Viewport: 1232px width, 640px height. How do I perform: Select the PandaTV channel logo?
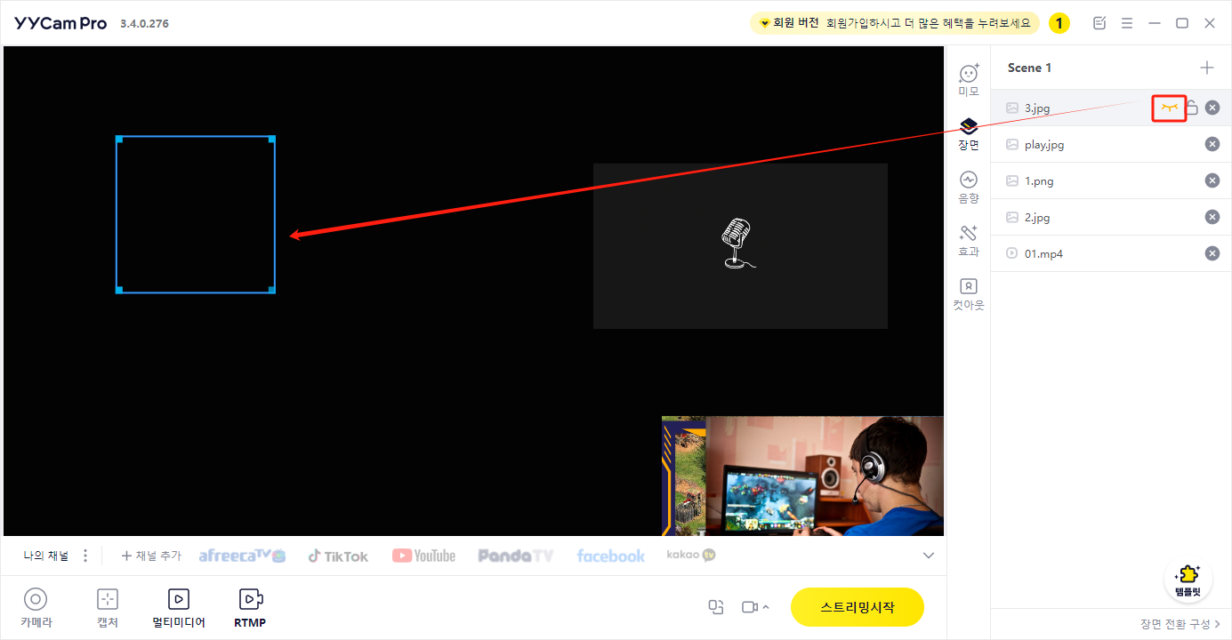[x=515, y=556]
